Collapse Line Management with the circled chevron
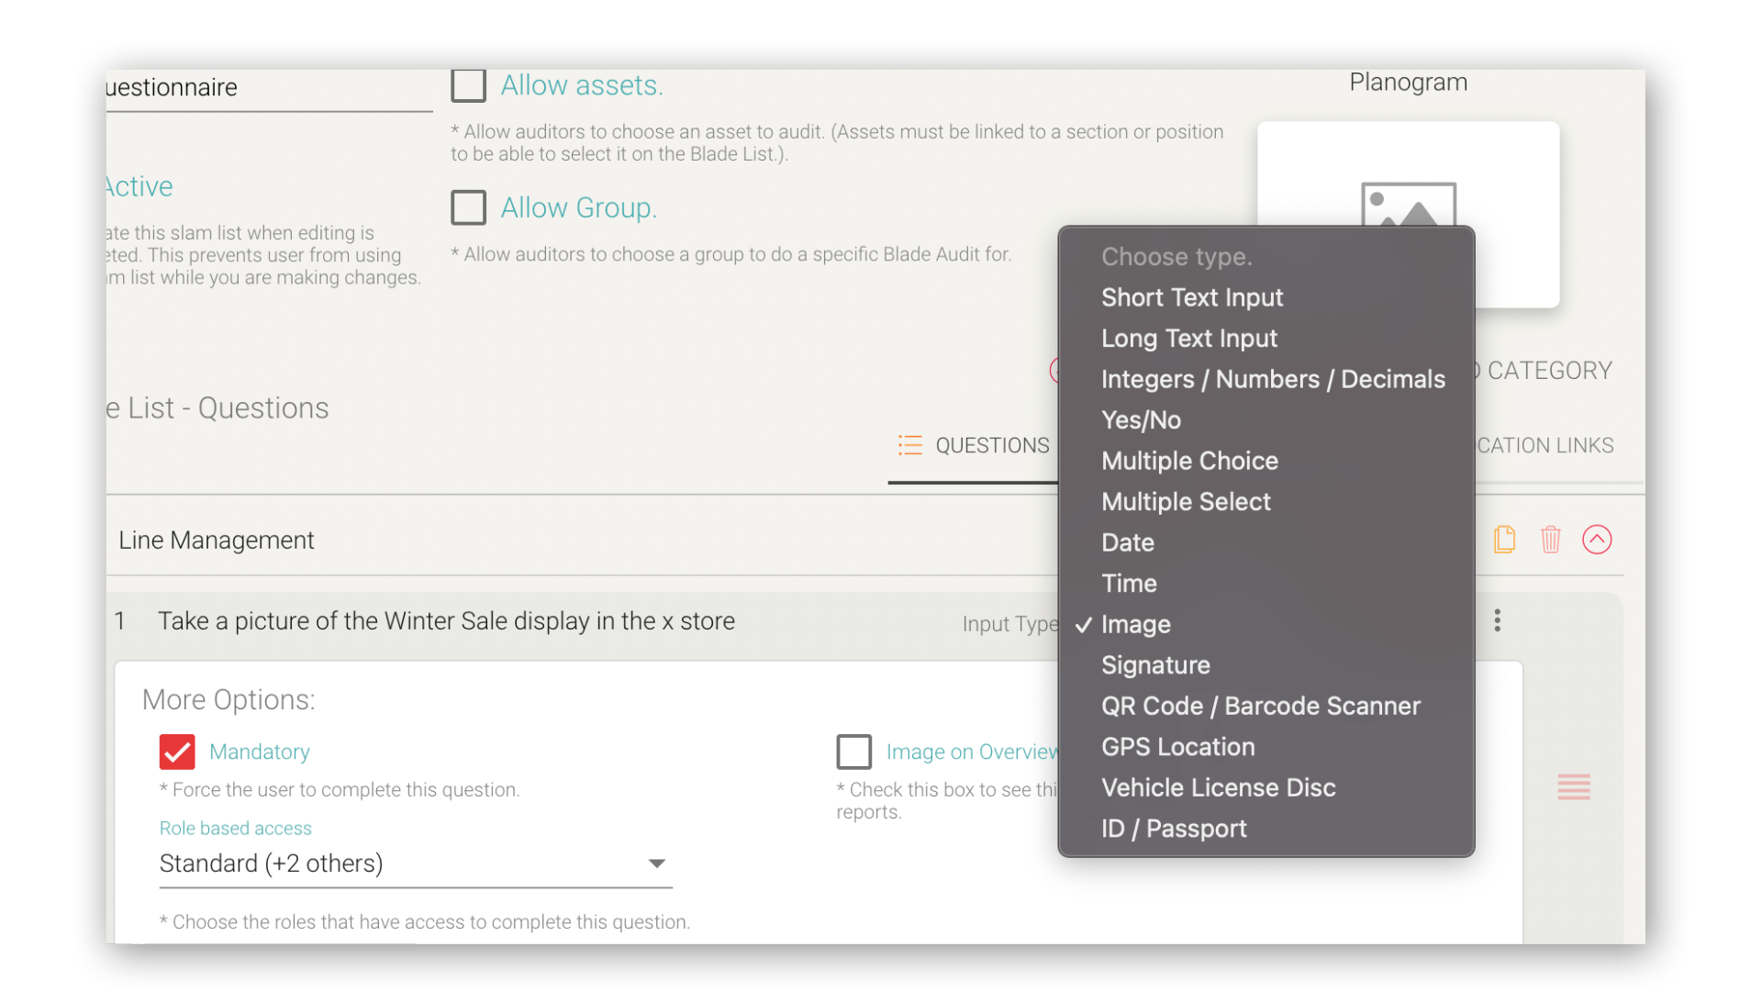The width and height of the screenshot is (1762, 991). tap(1597, 540)
